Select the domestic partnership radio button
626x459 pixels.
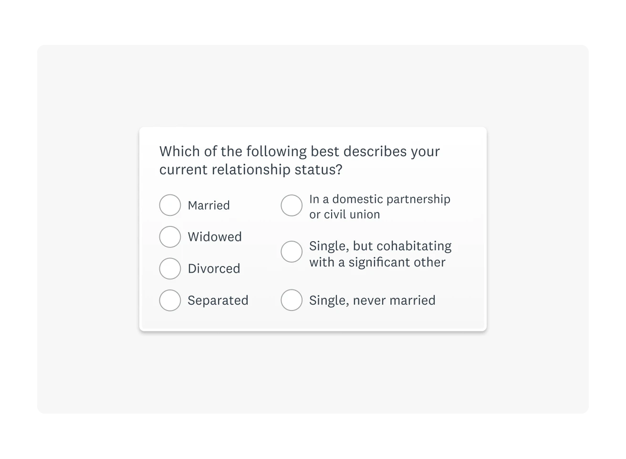tap(292, 205)
